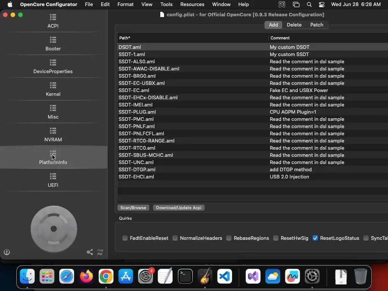Enable NormalizeHeaders quirk

(175, 238)
